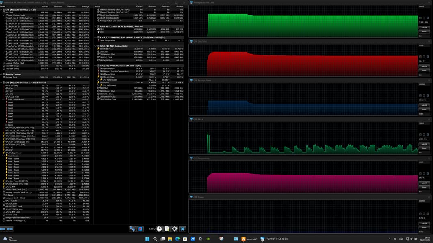Toggle first checkbox on GPU Power graph
The image size is (433, 243).
point(420,213)
